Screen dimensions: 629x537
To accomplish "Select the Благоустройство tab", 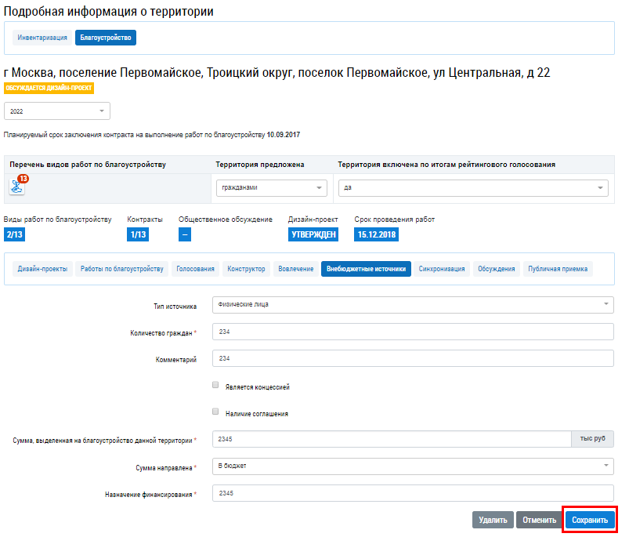I will point(106,38).
